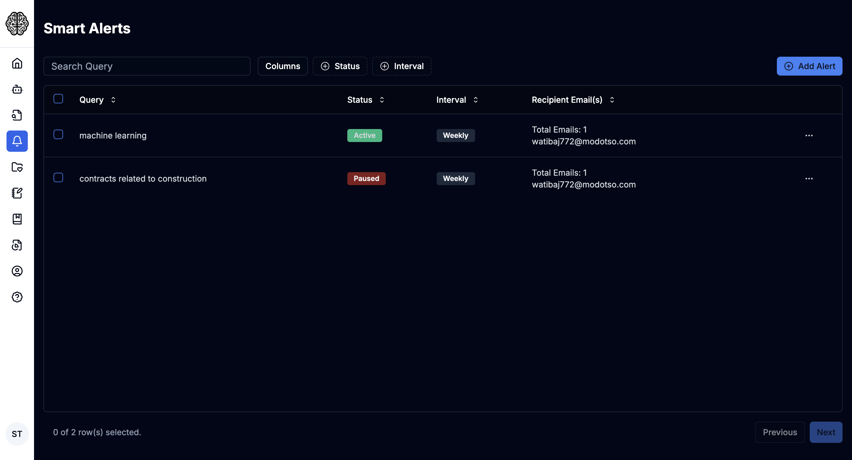This screenshot has width=852, height=460.
Task: Click the home icon in sidebar
Action: (x=17, y=63)
